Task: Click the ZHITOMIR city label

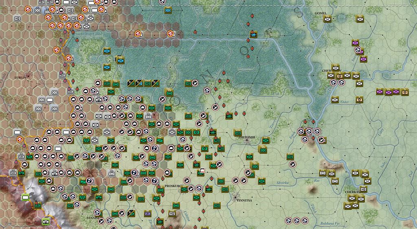Action: pyautogui.click(x=247, y=137)
